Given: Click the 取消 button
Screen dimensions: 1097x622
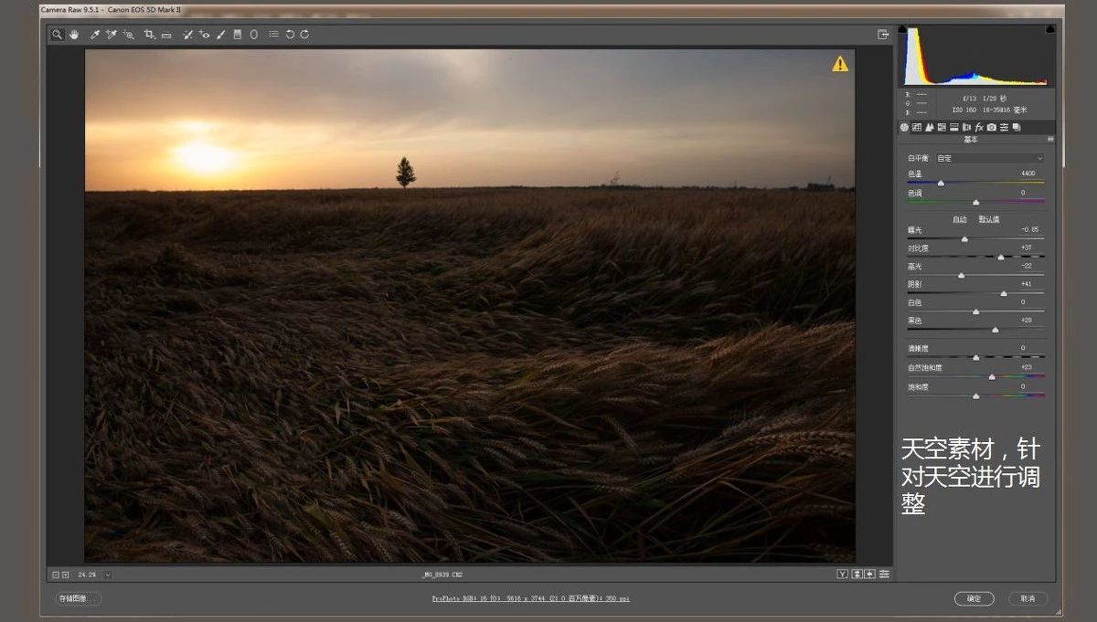Looking at the screenshot, I should point(1028,598).
